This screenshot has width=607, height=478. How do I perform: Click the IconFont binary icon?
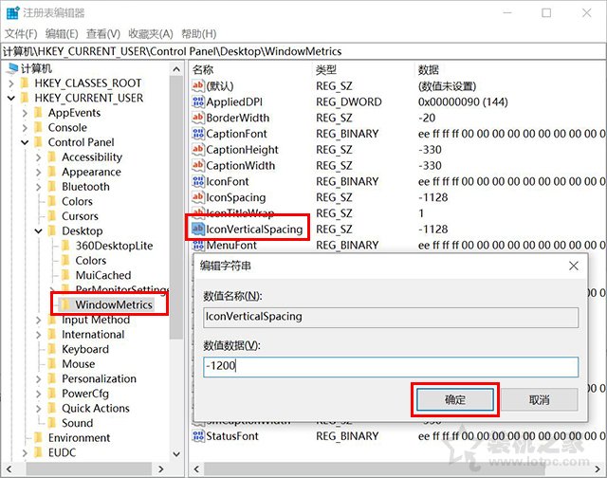pos(198,181)
